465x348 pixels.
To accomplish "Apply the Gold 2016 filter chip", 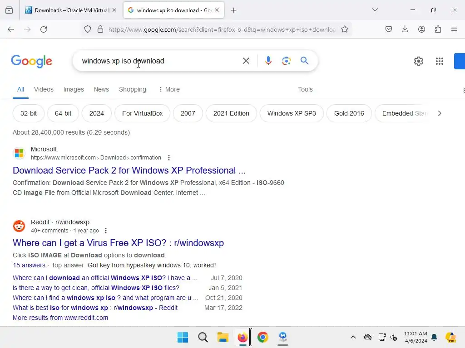I will point(349,113).
